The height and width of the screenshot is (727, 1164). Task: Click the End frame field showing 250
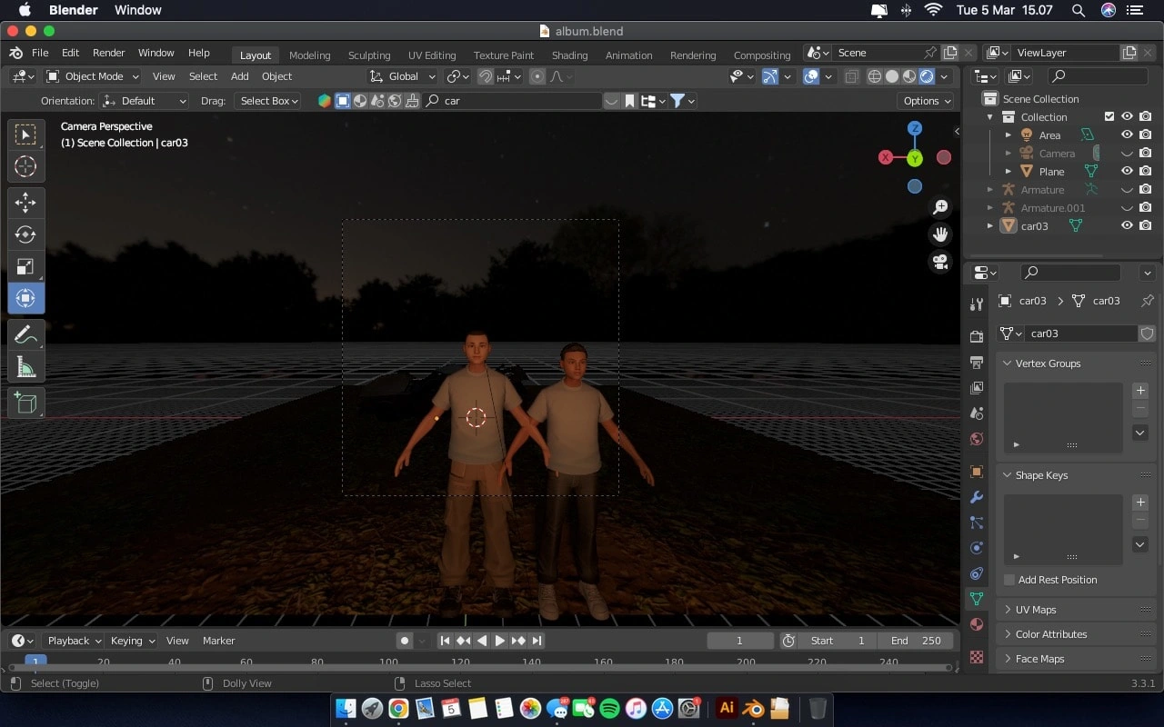click(918, 641)
